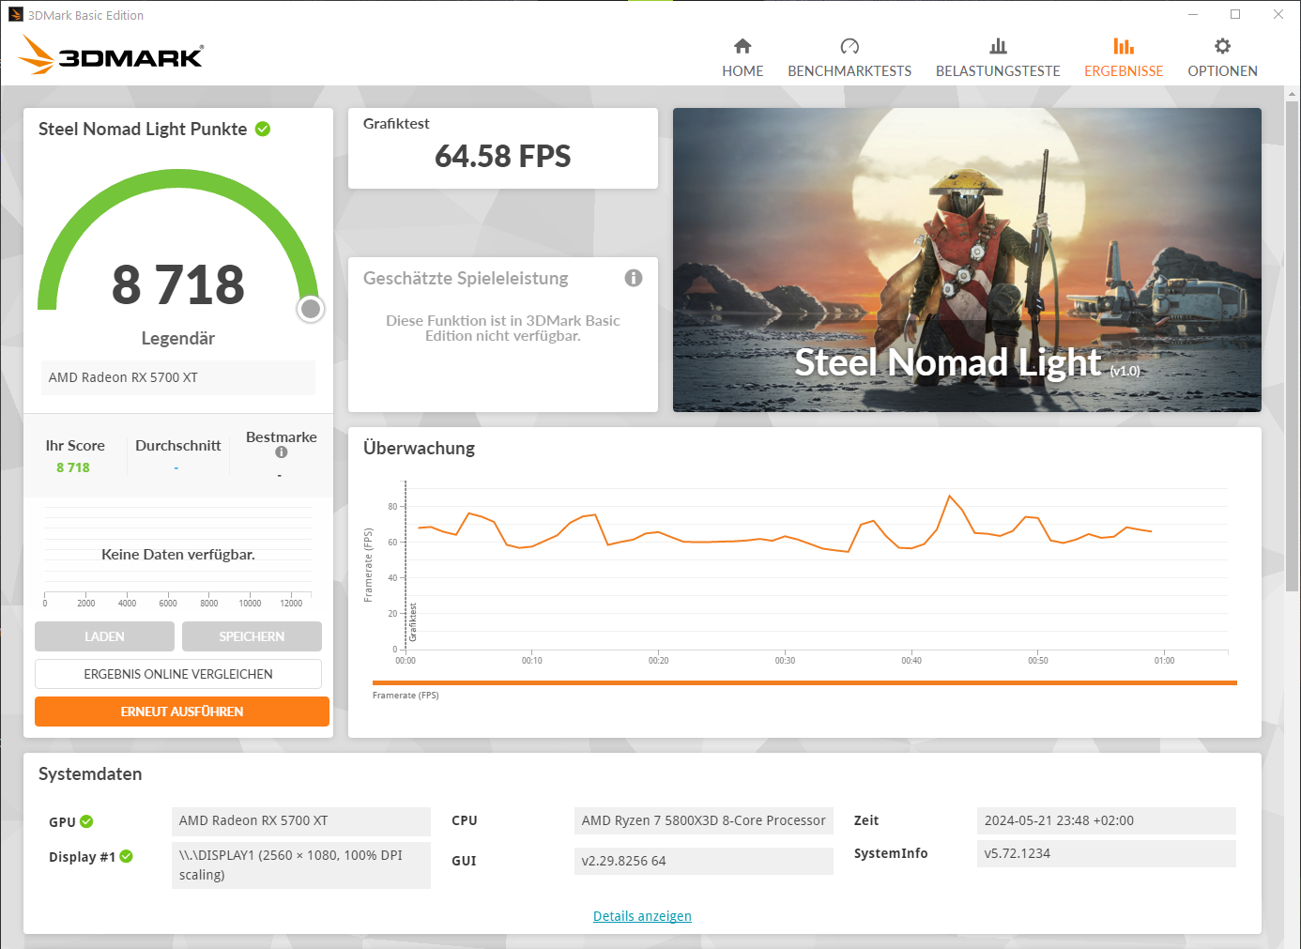Click the Geschätzte Spieleleistung heading
Viewport: 1301px width, 949px height.
pyautogui.click(x=466, y=278)
